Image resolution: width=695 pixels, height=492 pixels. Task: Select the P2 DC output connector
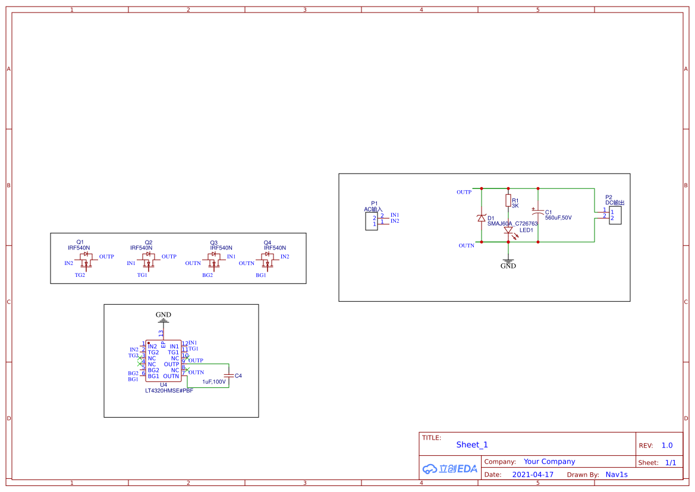tap(615, 215)
